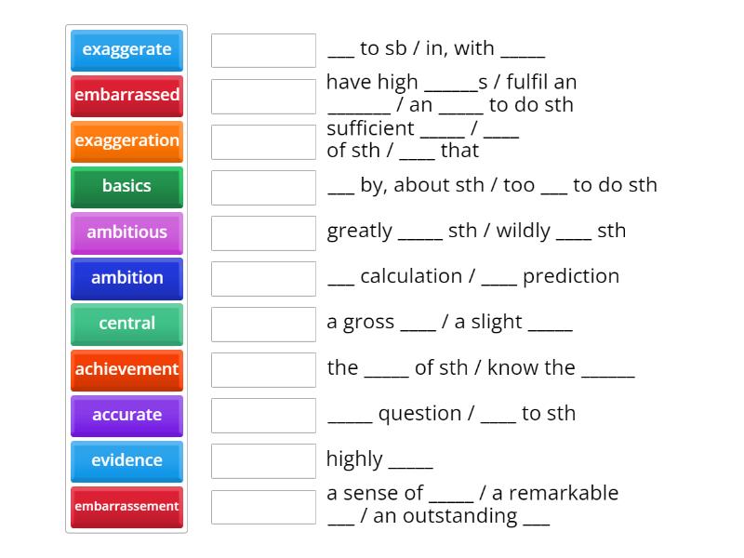
Task: Click the answer box next to 'sufficient ____ / ___ of sth'
Action: click(x=263, y=141)
